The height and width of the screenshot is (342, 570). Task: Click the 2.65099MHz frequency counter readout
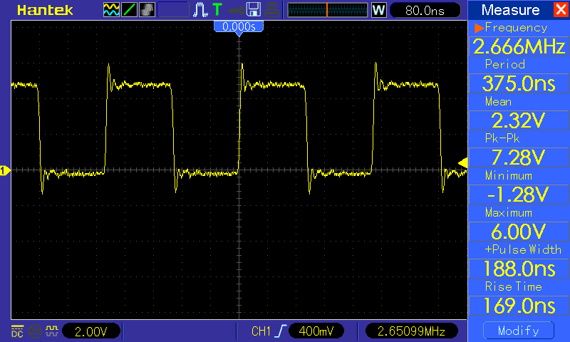[411, 331]
